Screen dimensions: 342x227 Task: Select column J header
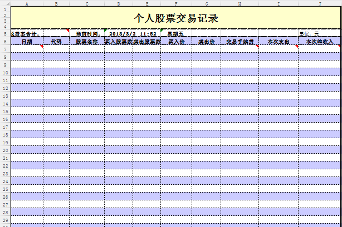tap(320, 3)
